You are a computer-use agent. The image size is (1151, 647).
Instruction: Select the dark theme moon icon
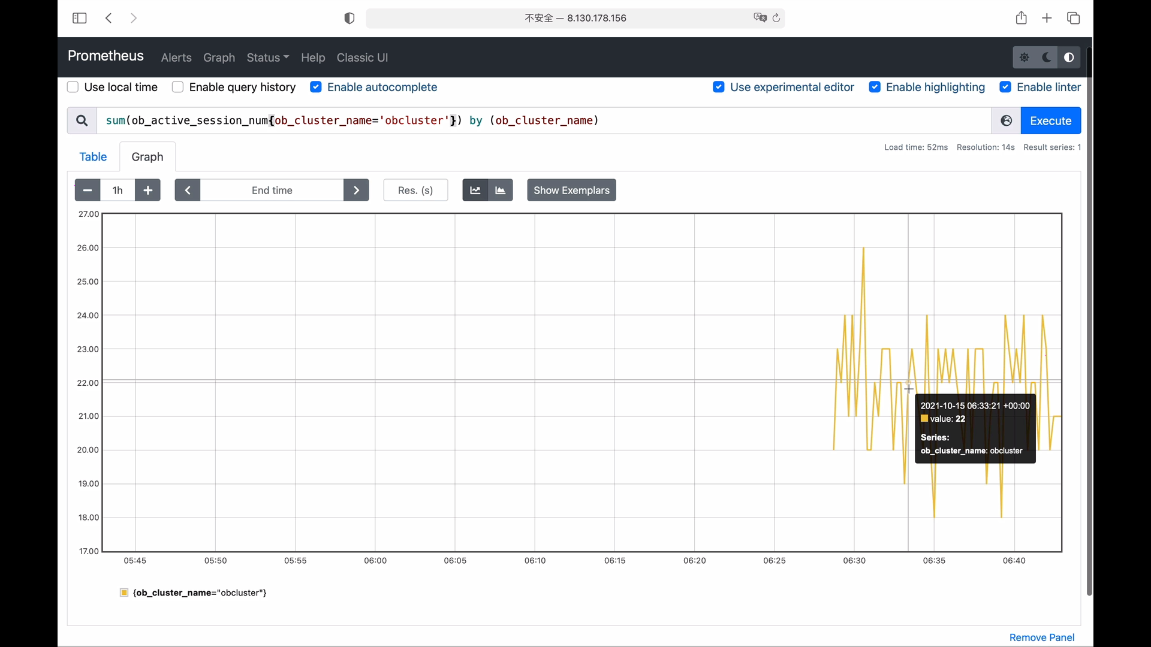tap(1047, 58)
